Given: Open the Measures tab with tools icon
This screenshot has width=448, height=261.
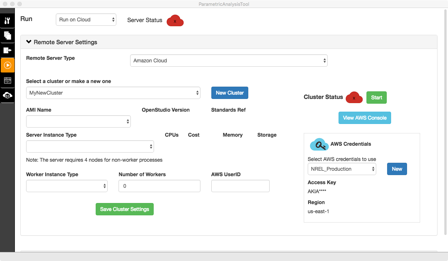Looking at the screenshot, I should point(7,21).
